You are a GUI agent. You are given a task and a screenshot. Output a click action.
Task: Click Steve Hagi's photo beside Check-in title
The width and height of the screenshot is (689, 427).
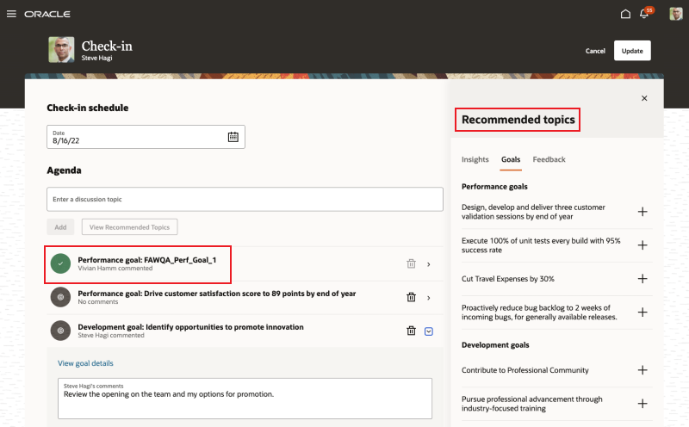click(61, 50)
